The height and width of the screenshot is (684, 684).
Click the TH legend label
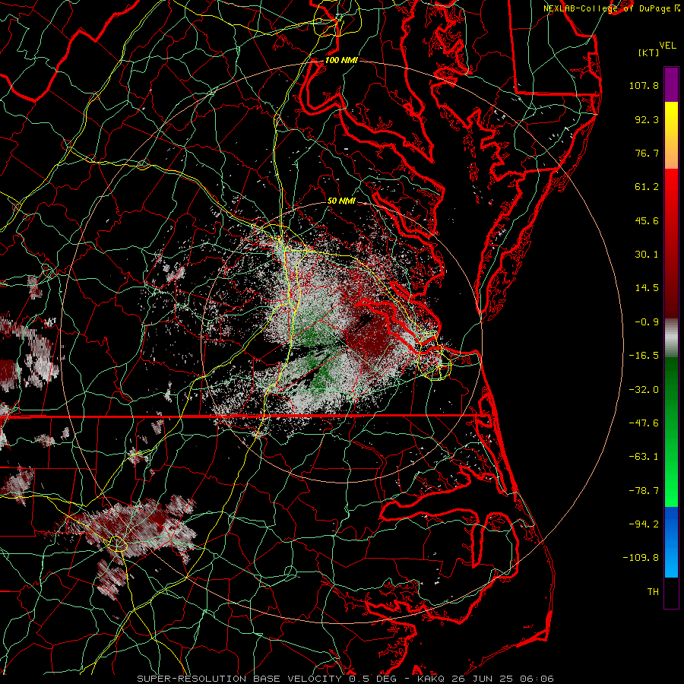(x=653, y=592)
